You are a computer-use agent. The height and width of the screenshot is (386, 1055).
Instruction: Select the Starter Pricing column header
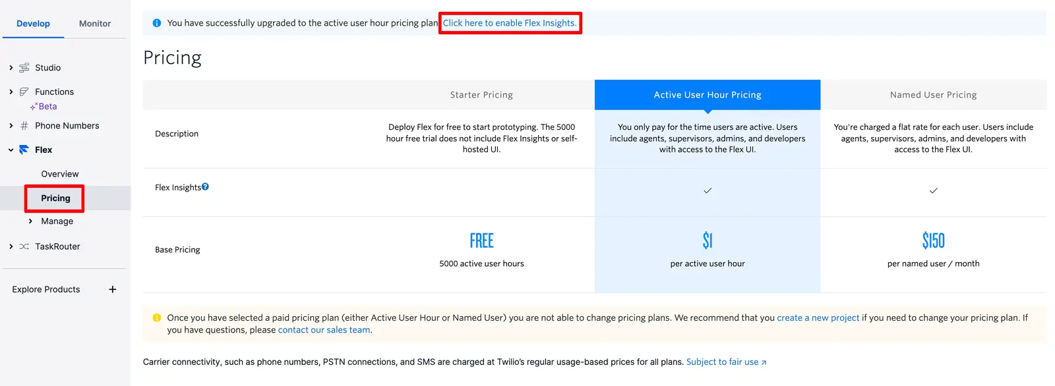[x=481, y=95]
